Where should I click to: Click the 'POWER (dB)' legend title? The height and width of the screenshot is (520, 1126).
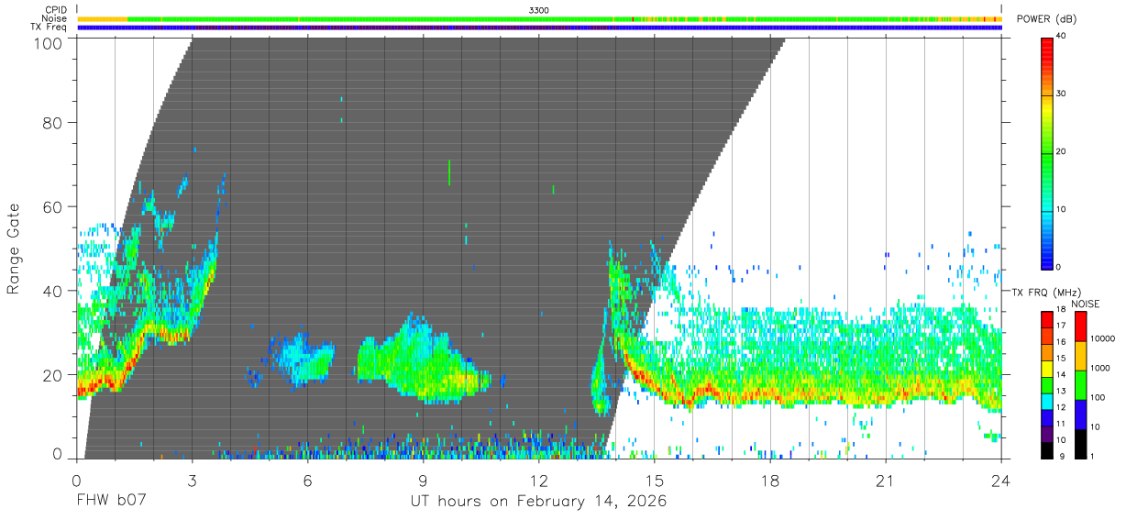(x=1046, y=19)
